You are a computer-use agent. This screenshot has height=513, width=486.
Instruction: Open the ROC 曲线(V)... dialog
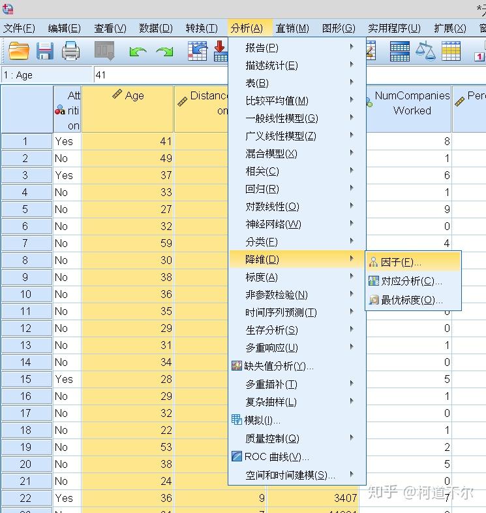point(297,457)
